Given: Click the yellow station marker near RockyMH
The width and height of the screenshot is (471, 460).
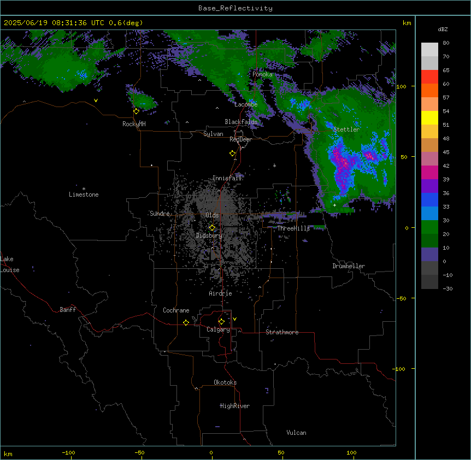Looking at the screenshot, I should pos(137,111).
